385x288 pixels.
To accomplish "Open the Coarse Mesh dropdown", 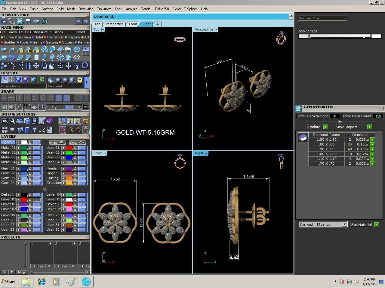I will (23, 86).
